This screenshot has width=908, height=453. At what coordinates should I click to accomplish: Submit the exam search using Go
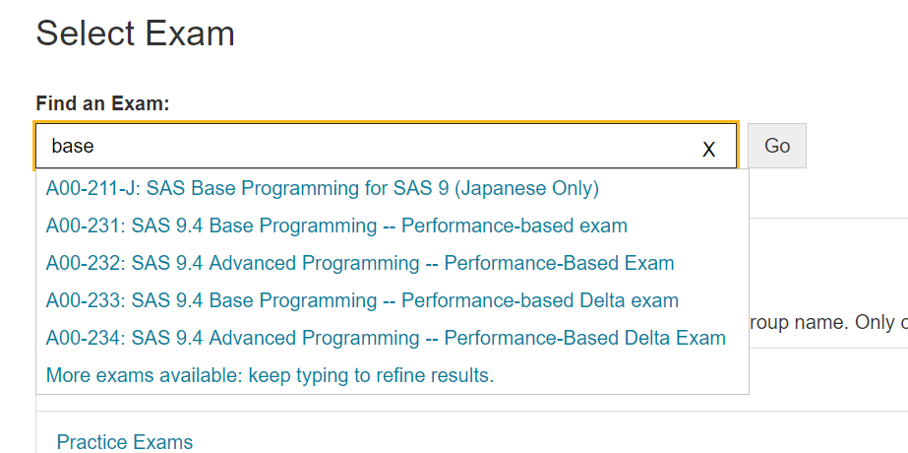[776, 146]
